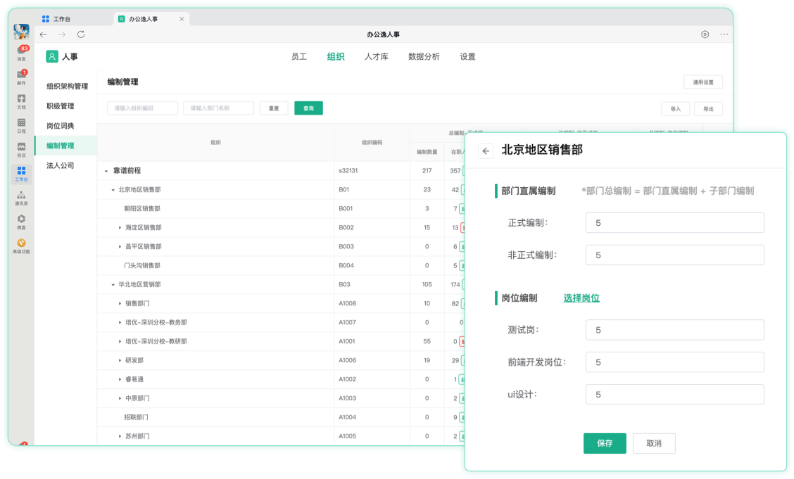794x479 pixels.
Task: Reload the page with refresh icon
Action: (x=80, y=34)
